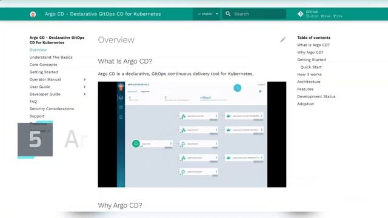Click the Argo CD application screenshot image

point(192,134)
